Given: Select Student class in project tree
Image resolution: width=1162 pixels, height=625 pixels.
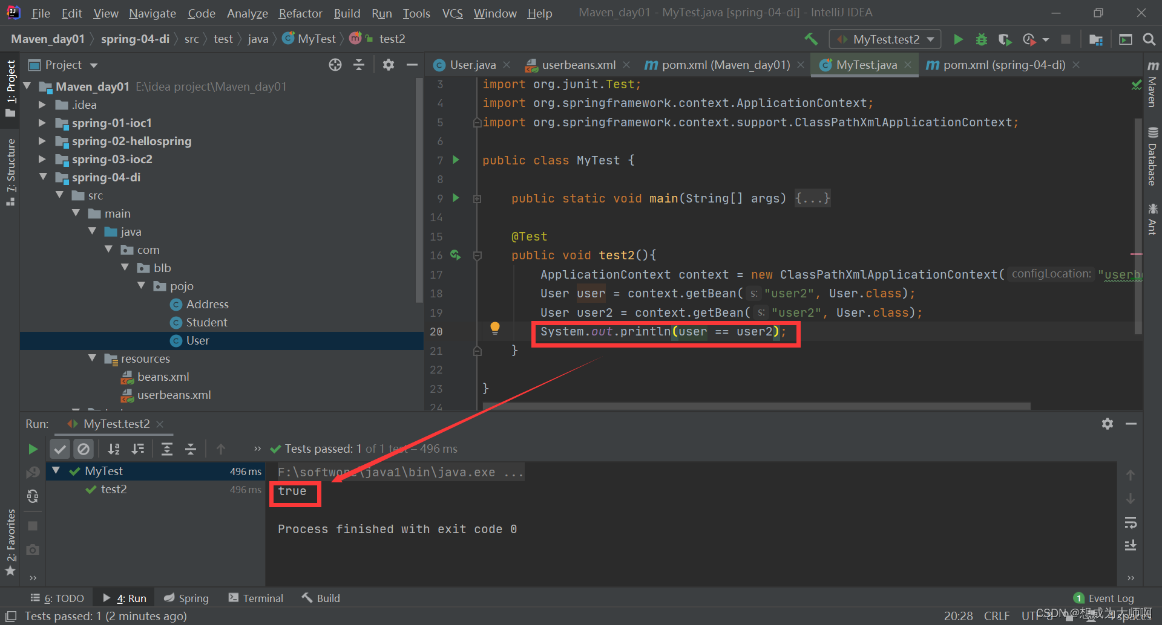Looking at the screenshot, I should [206, 323].
